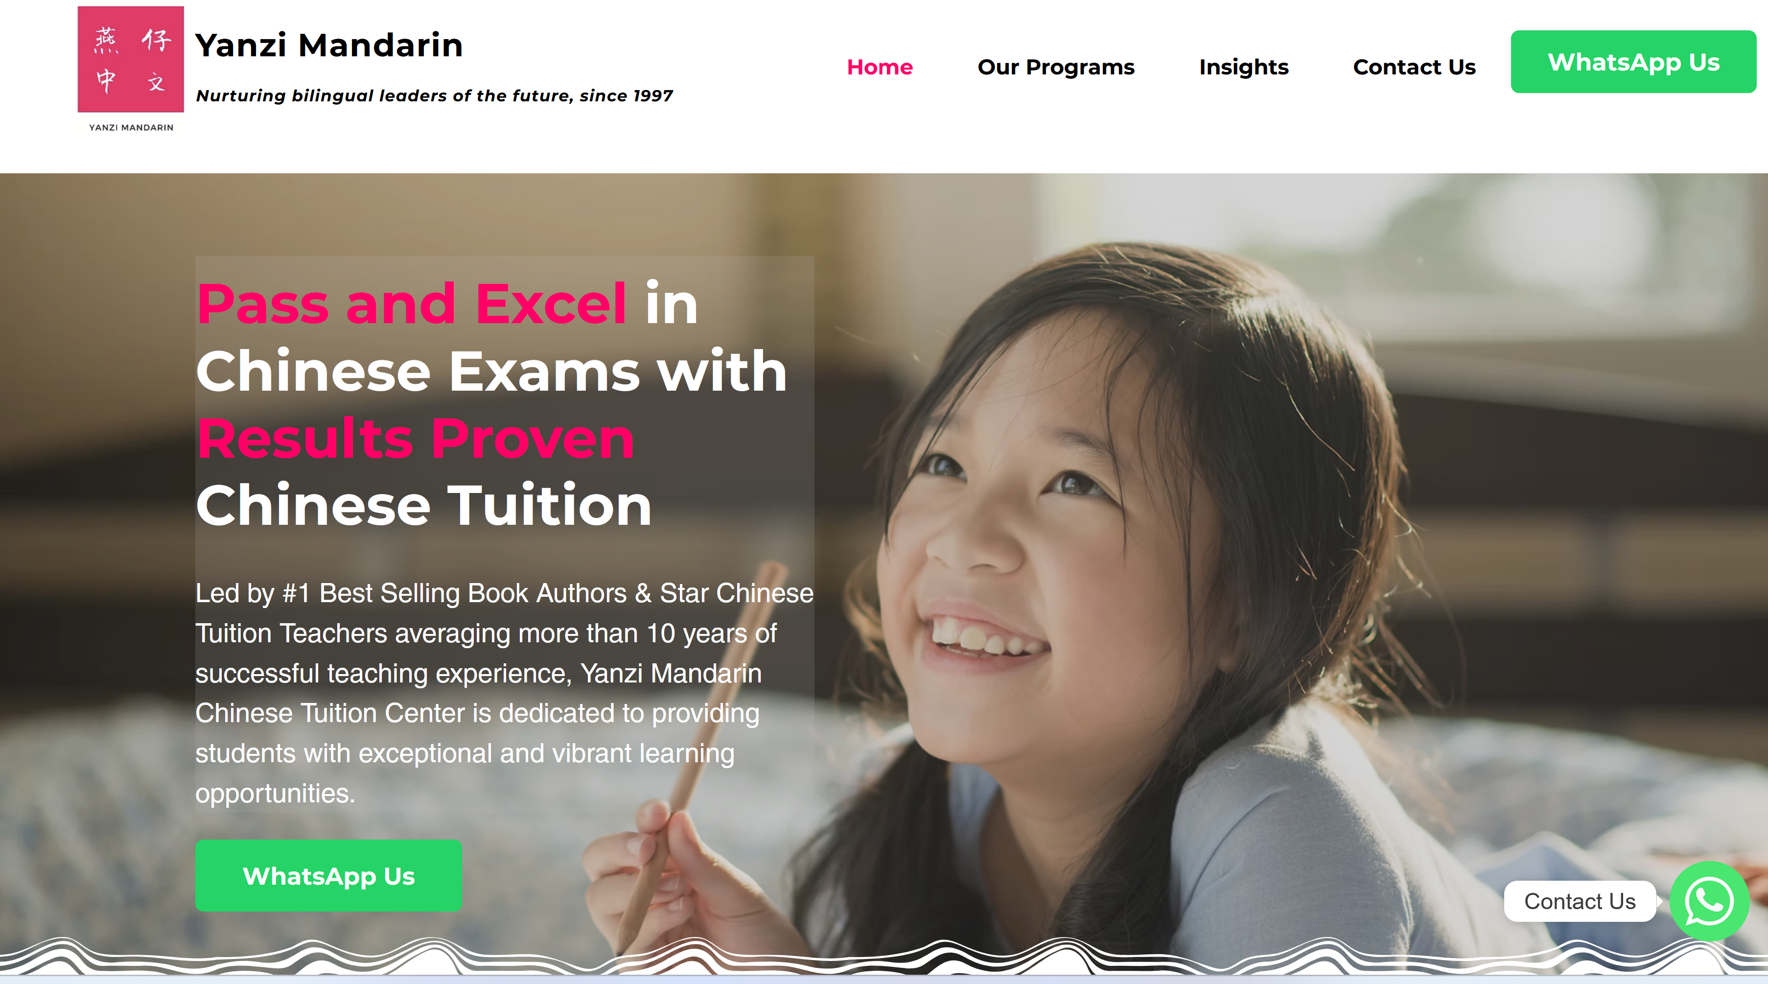Click the Chinese Exams with headline line

491,371
